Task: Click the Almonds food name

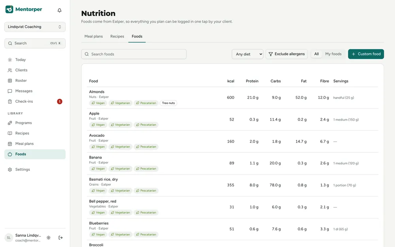Action: coord(97,92)
